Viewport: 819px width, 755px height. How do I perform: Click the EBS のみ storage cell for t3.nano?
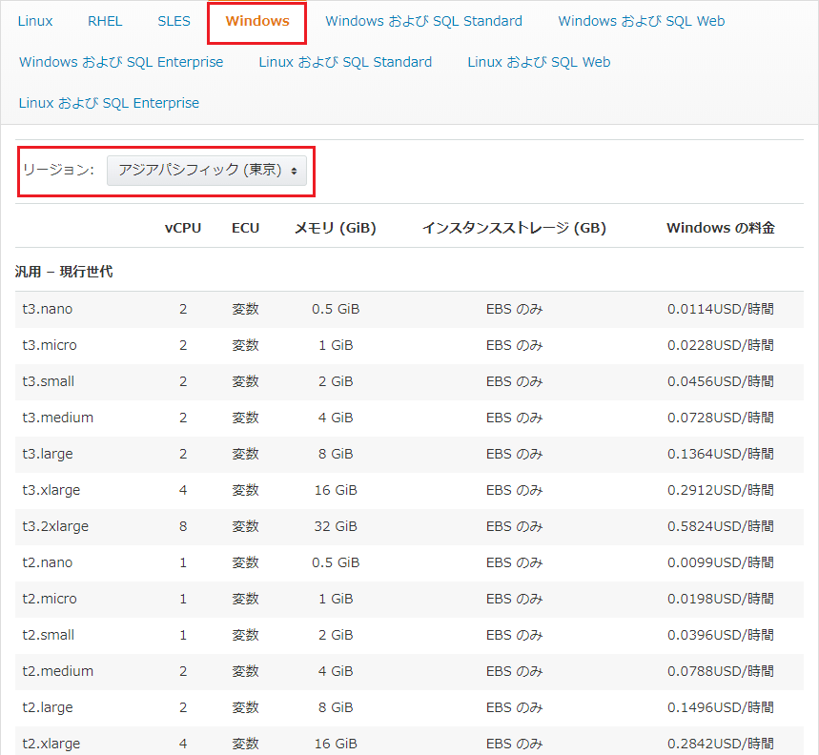coord(514,309)
